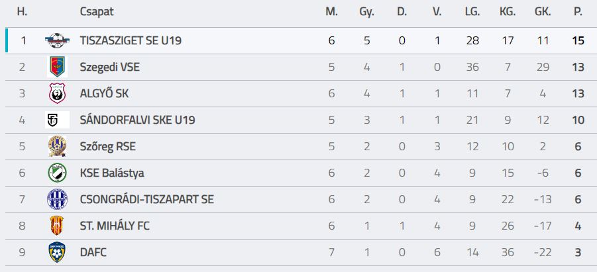Open SÁNDORFALVI SKE U19 team name link
This screenshot has height=272, width=597.
[x=137, y=120]
